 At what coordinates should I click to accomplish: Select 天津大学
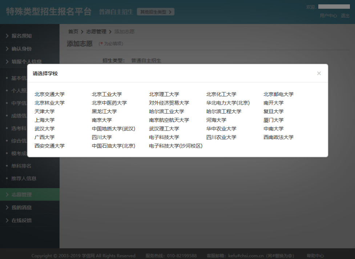click(45, 111)
